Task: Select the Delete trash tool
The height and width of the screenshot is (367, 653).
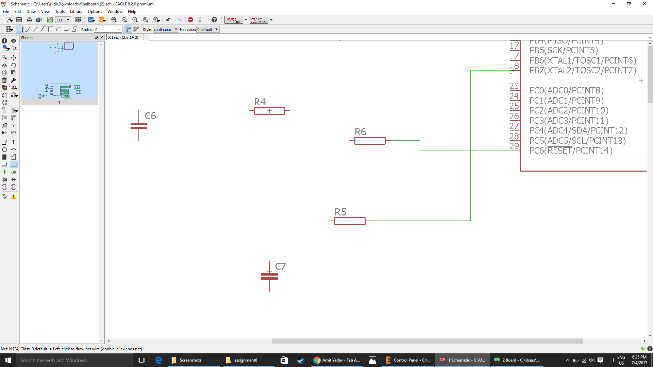Action: [x=4, y=80]
